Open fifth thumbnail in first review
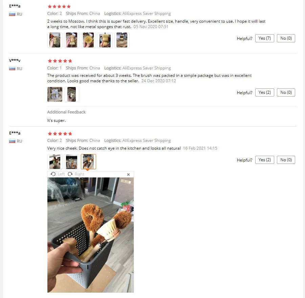This screenshot has height=298, width=305. point(122,40)
